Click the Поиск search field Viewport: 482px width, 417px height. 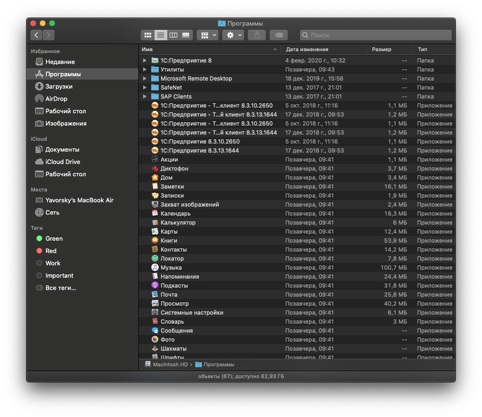click(376, 35)
